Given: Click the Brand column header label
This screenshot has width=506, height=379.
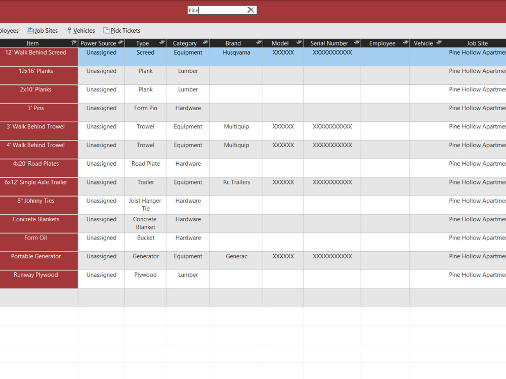Looking at the screenshot, I should coord(233,43).
